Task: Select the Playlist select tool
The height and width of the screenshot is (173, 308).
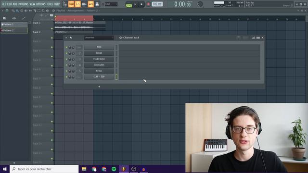Action: 39,11
